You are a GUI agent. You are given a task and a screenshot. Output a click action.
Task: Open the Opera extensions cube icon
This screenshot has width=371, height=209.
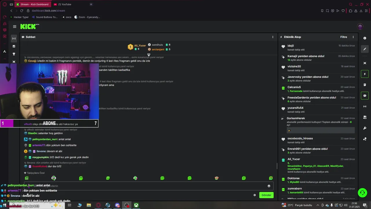pyautogui.click(x=350, y=11)
